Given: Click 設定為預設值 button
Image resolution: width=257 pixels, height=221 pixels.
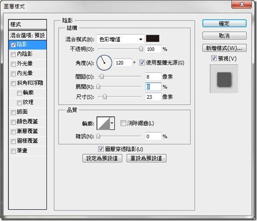Looking at the screenshot, I should coord(102,158).
